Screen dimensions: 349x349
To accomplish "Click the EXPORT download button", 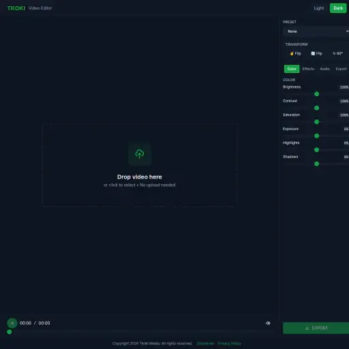I will click(x=316, y=328).
